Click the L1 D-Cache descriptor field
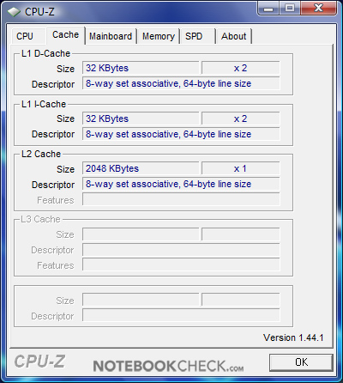Image resolution: width=343 pixels, height=383 pixels. 181,83
